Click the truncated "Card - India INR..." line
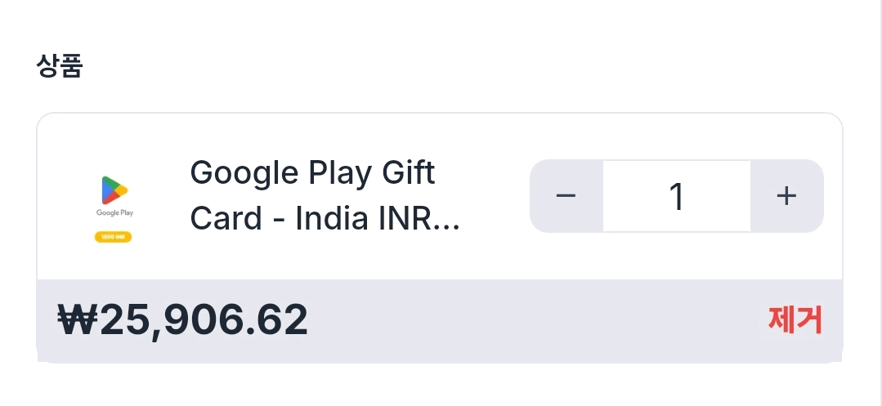Viewport: 882px width, 406px height. click(325, 219)
